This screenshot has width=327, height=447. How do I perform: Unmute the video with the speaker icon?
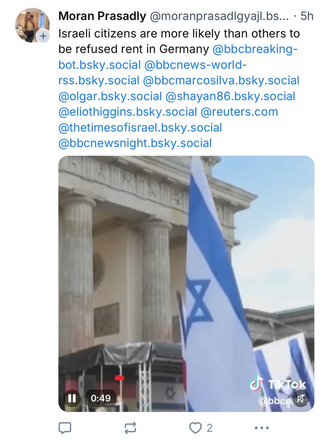click(300, 399)
